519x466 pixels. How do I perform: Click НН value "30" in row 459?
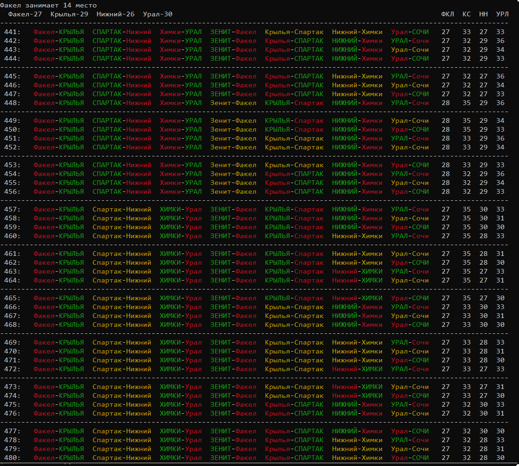[483, 227]
